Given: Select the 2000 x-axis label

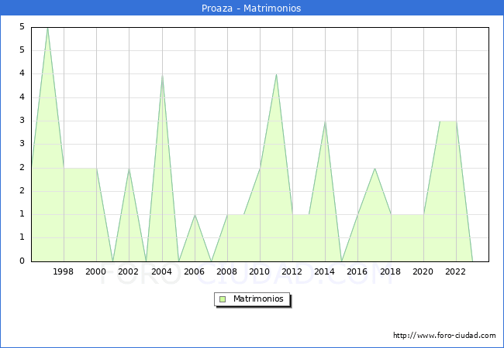Looking at the screenshot, I should [x=96, y=271].
